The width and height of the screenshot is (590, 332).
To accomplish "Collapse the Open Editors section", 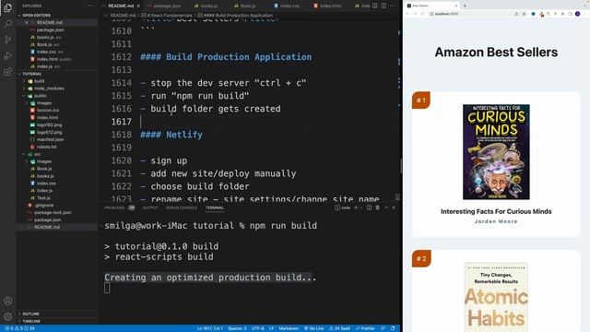I will pyautogui.click(x=36, y=16).
